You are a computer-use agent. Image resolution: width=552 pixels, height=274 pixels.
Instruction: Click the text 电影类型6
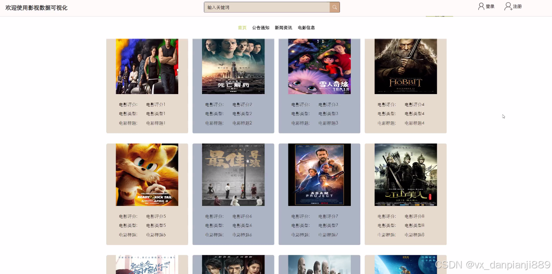tap(242, 225)
